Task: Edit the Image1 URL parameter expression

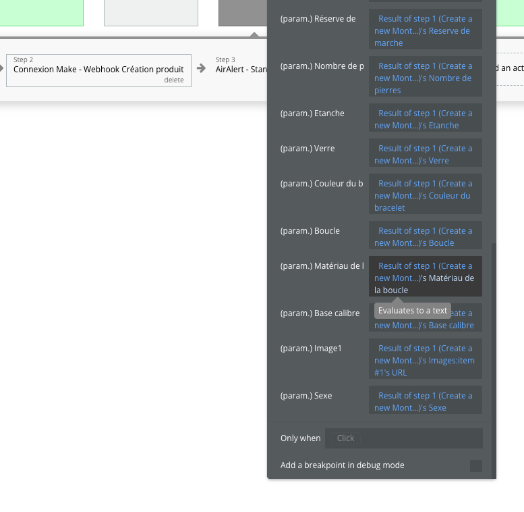Action: 425,359
